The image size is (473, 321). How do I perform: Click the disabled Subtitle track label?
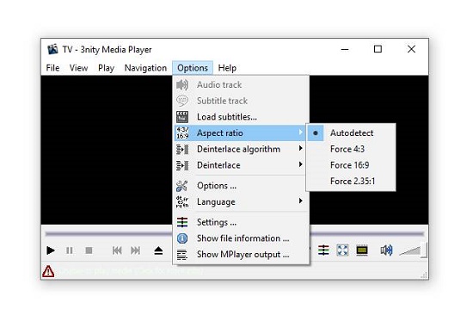(223, 101)
